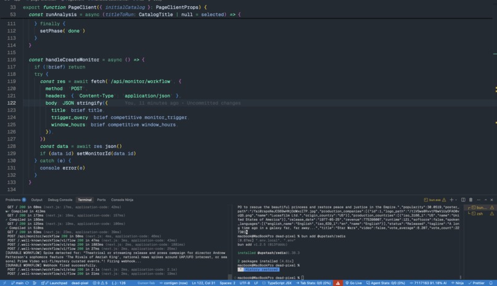Open notifications with the bell icon
Screen dimensions: 497x286
(491, 283)
